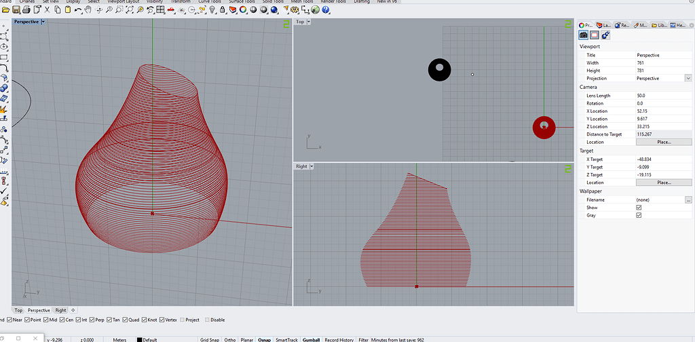The image size is (695, 342).
Task: Uncheck the wallpaper Gray checkbox
Action: tap(639, 215)
